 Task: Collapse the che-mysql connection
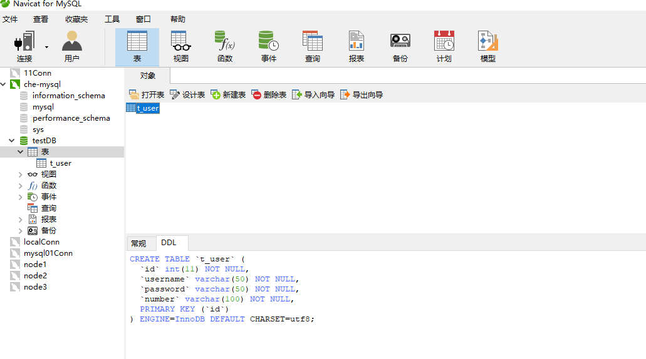point(3,84)
